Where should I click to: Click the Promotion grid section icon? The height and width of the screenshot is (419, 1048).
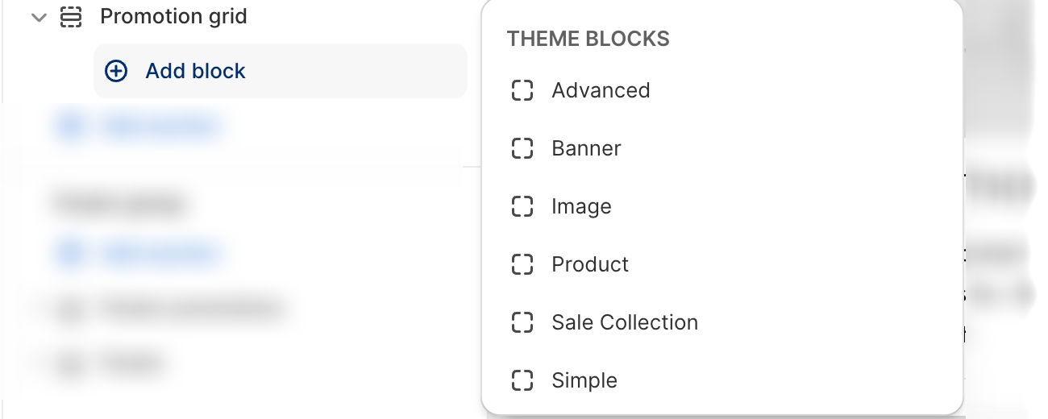(72, 17)
